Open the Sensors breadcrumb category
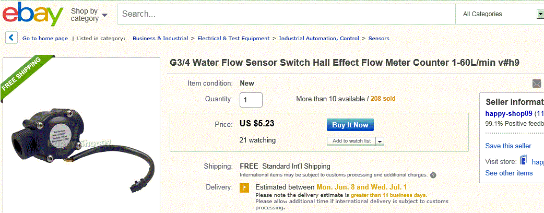 pyautogui.click(x=379, y=38)
